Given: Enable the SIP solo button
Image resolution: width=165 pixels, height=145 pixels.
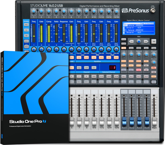Looking at the screenshot, I should [x=146, y=70].
